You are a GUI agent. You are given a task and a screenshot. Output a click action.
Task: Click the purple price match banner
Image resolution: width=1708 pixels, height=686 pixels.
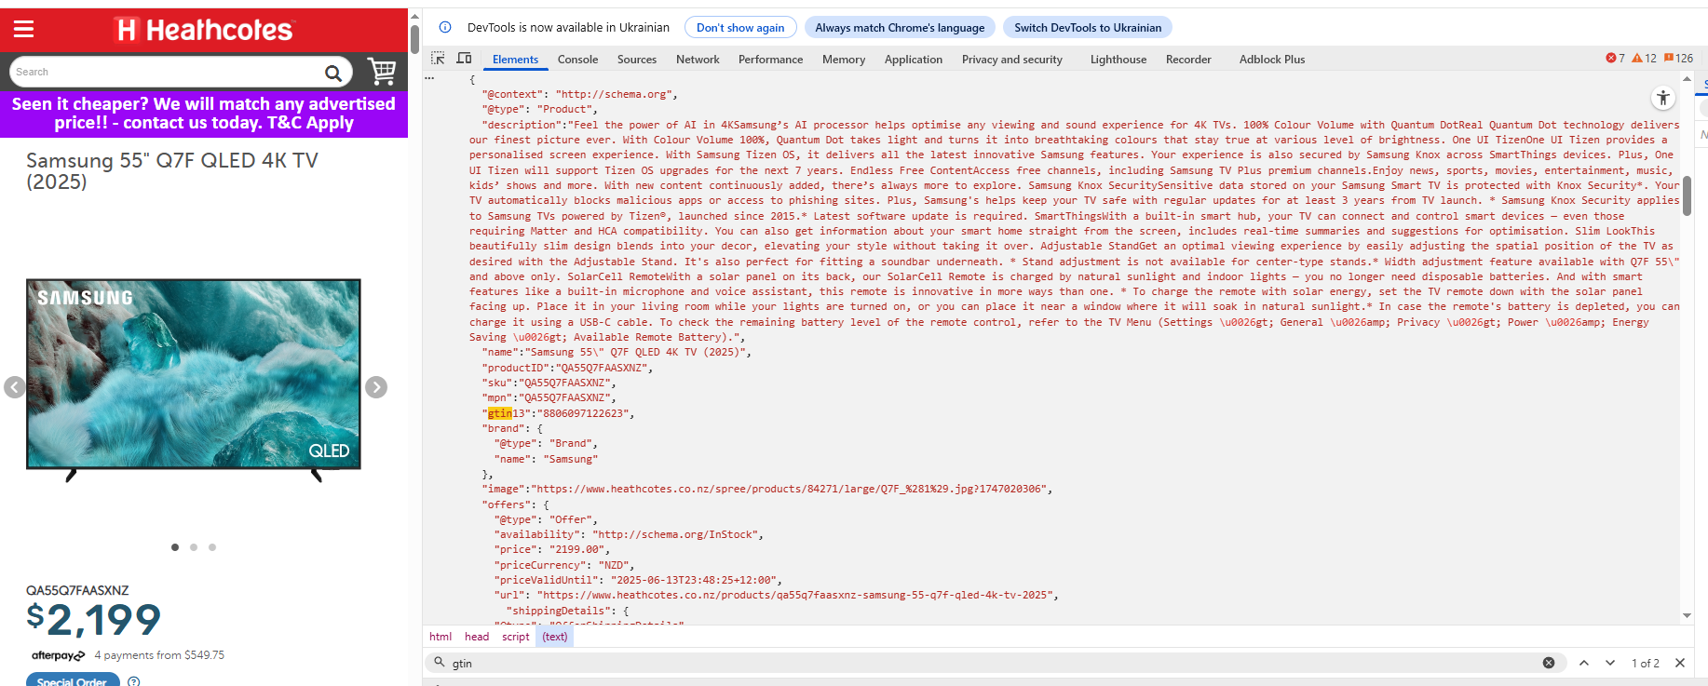(x=204, y=114)
